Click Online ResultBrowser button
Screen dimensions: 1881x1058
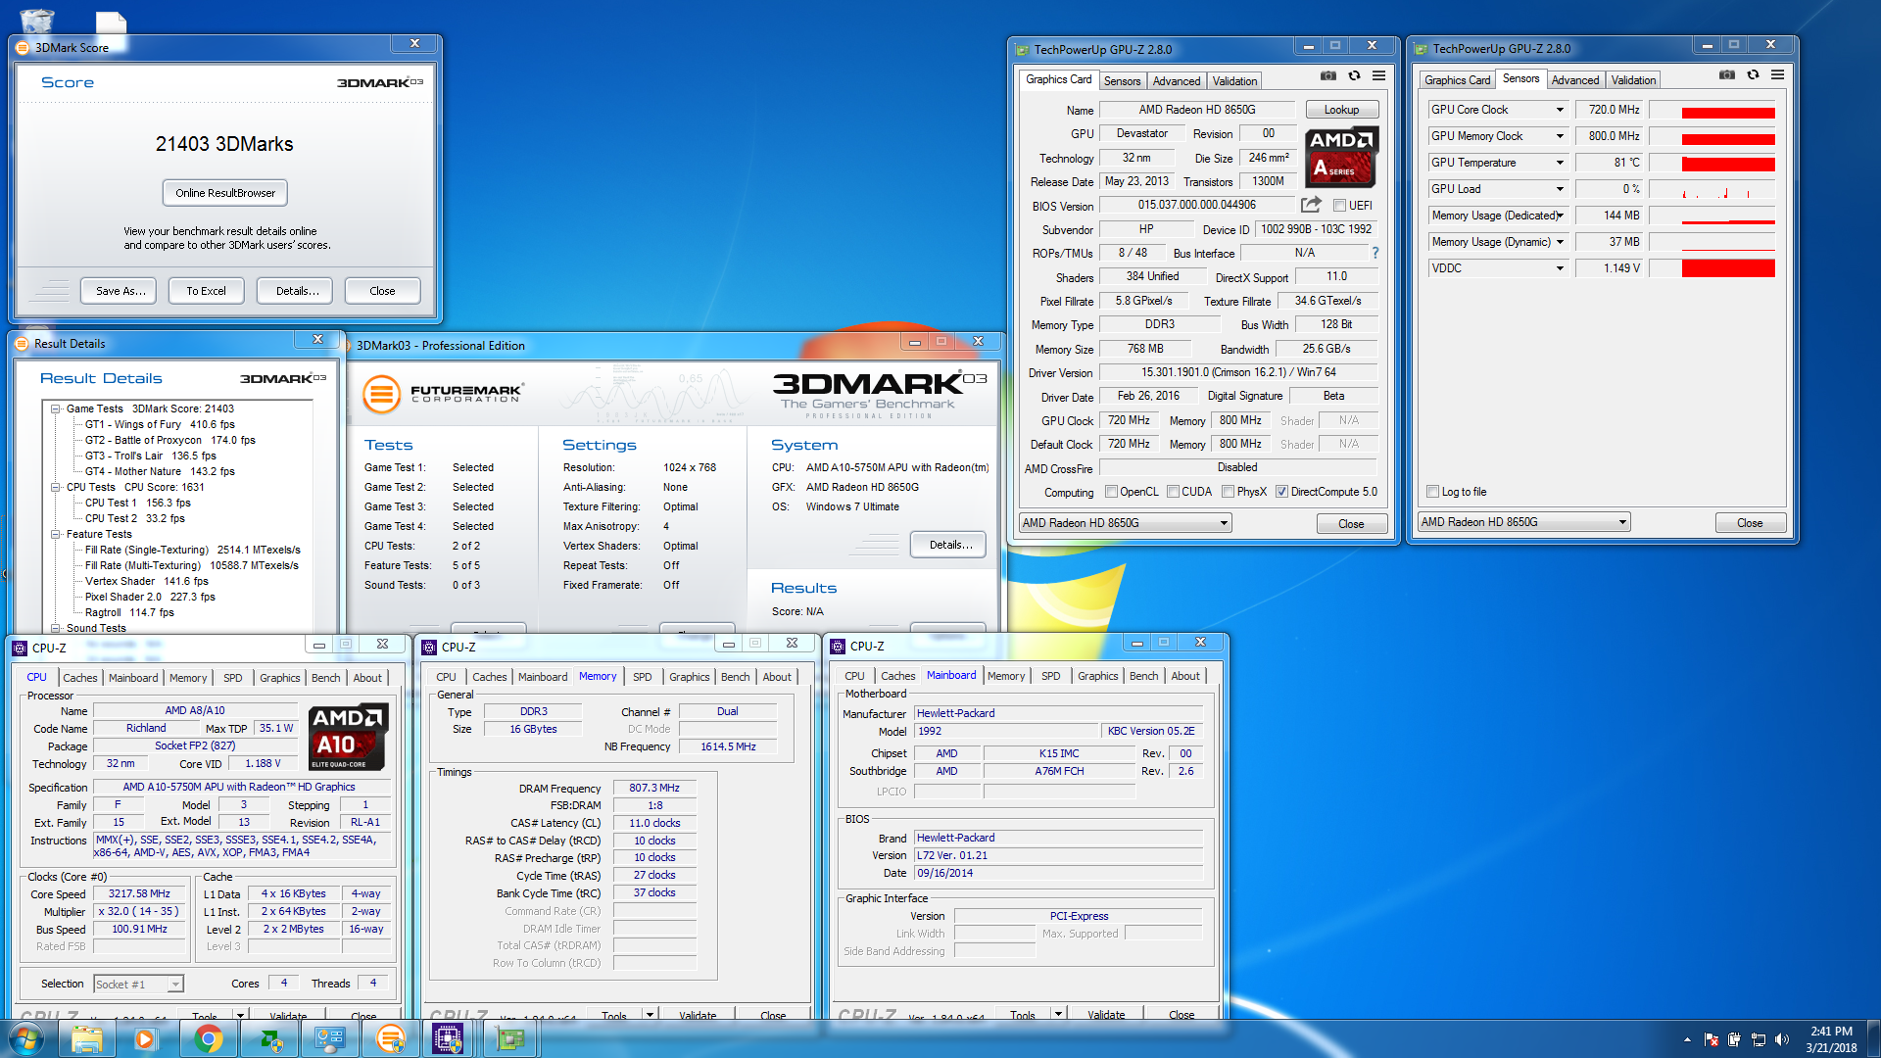(225, 193)
